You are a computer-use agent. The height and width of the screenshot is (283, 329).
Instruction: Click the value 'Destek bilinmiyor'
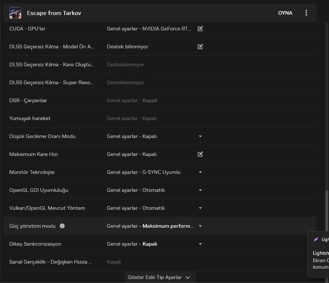point(127,46)
